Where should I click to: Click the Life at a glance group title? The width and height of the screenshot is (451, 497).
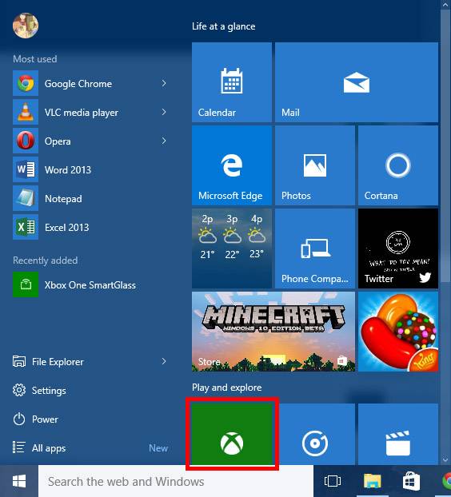(x=224, y=26)
